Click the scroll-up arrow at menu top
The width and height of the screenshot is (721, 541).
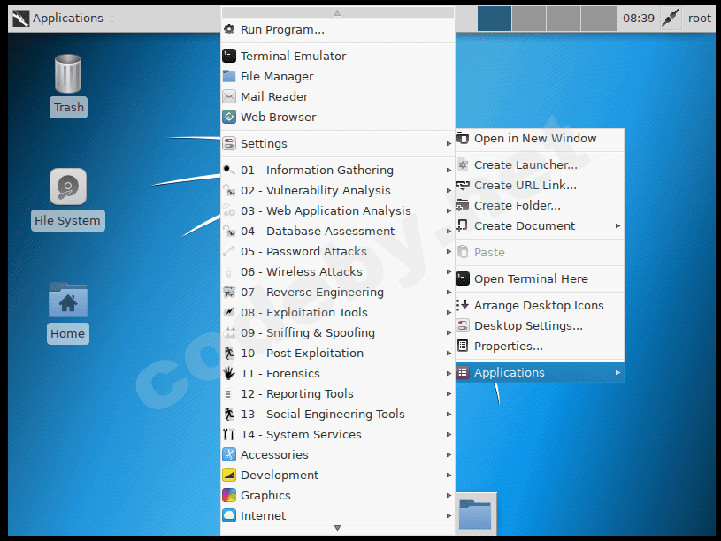click(x=338, y=12)
